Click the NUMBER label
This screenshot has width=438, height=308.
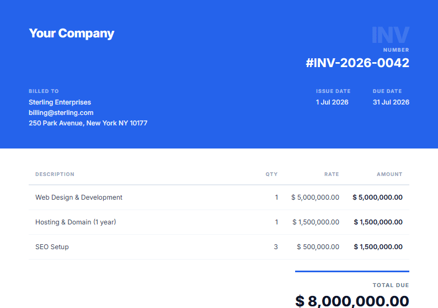pyautogui.click(x=396, y=50)
